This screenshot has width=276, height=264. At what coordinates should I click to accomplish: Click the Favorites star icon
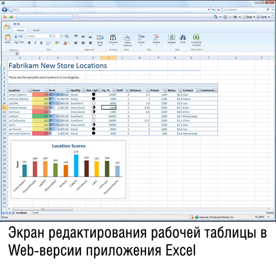pyautogui.click(x=5, y=17)
